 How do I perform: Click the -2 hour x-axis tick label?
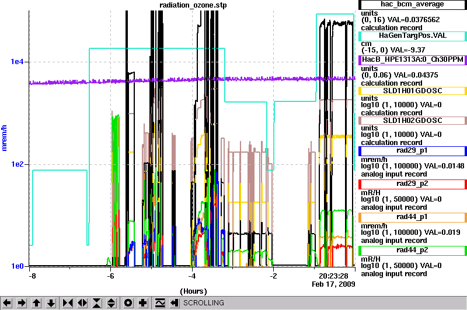tap(273, 276)
